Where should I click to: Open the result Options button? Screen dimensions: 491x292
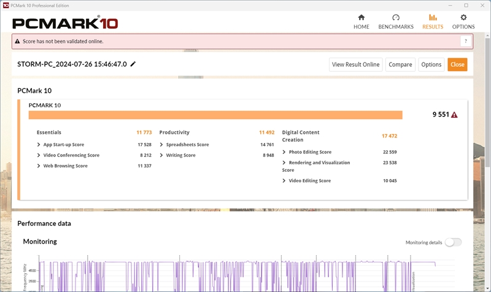[x=431, y=64]
